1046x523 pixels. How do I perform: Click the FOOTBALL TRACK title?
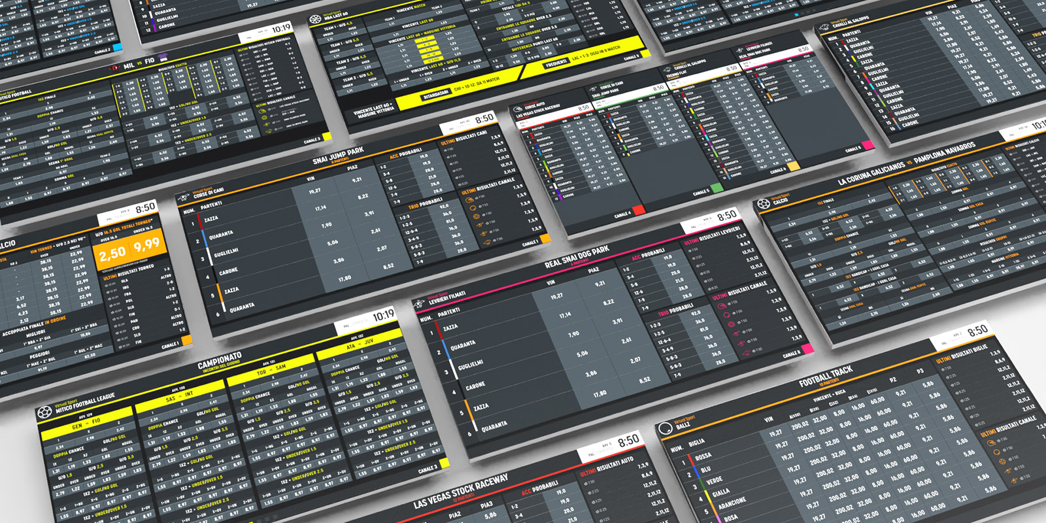coord(826,377)
